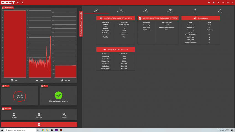The width and height of the screenshot is (235, 132).
Task: Click the American Megatrends BIOS brand value
Action: pos(167,27)
